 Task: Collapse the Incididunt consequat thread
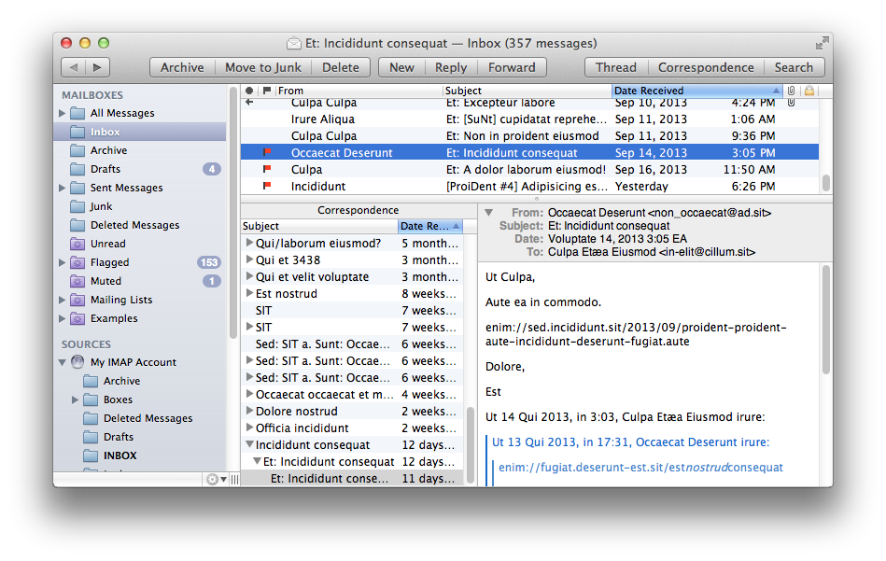pyautogui.click(x=249, y=445)
